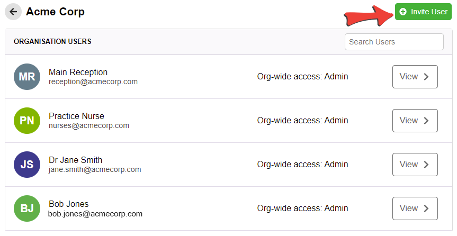Click the chevron on Main Reception's View button
This screenshot has width=457, height=236.
coord(426,77)
